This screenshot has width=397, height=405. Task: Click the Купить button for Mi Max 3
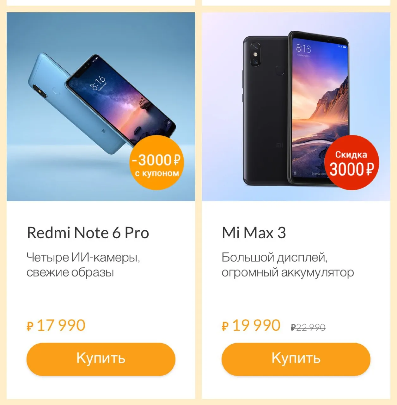296,359
